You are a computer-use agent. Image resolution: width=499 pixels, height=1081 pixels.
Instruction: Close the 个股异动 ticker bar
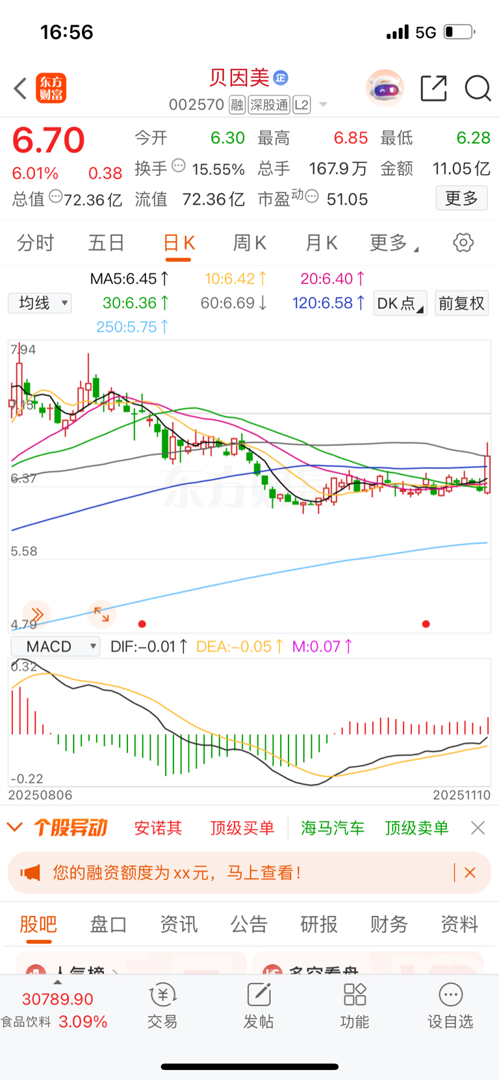pos(478,827)
